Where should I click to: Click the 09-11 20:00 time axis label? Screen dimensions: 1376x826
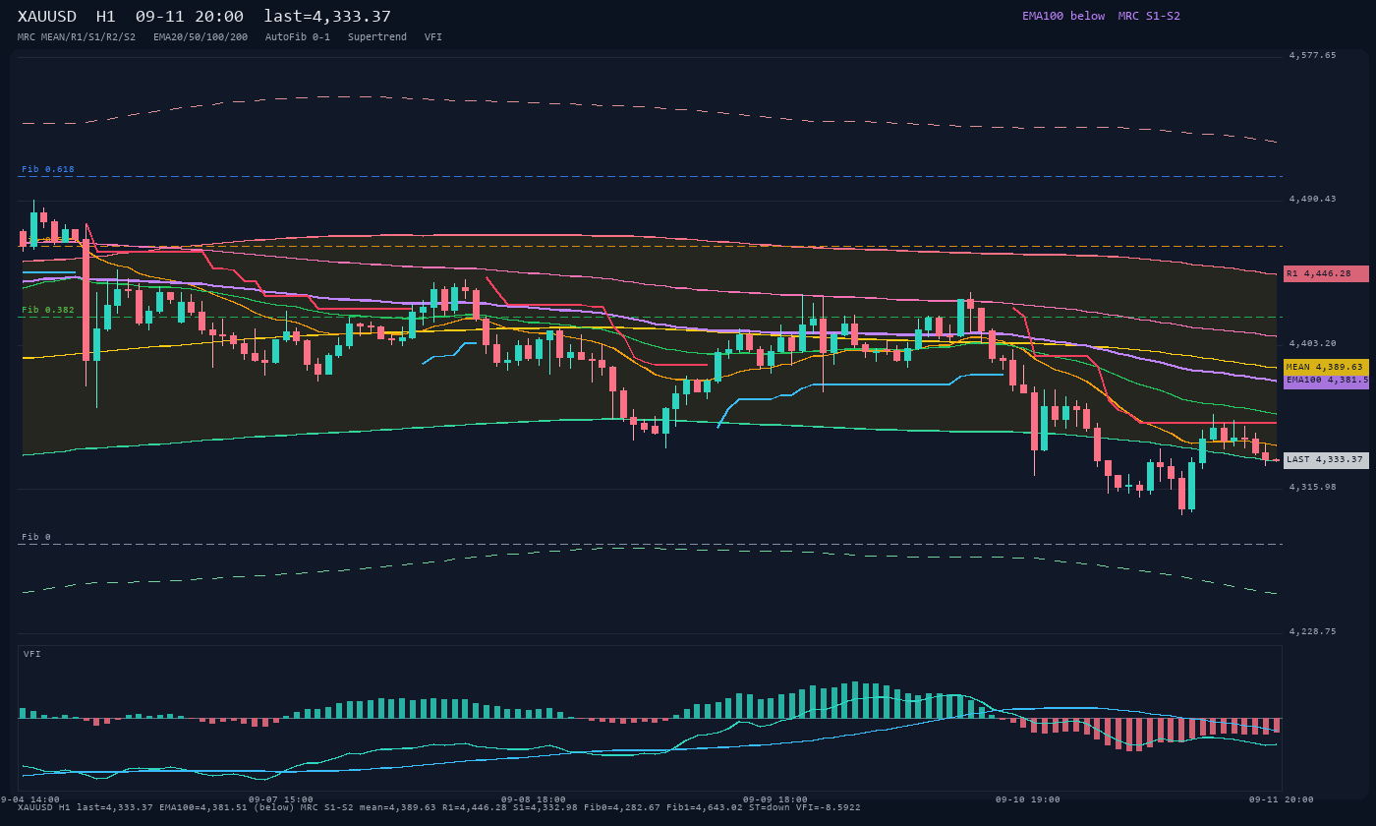tap(1282, 799)
